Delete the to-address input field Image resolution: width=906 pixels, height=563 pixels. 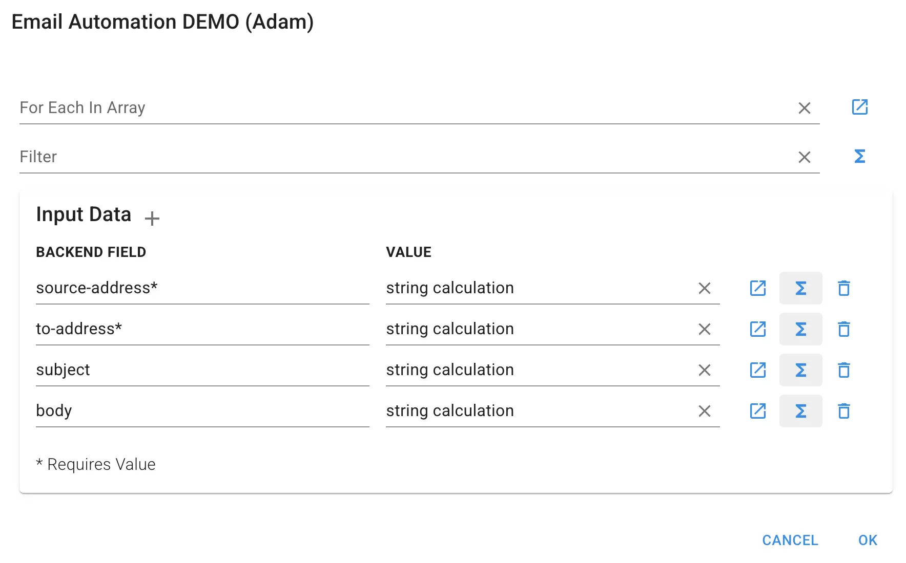click(844, 329)
